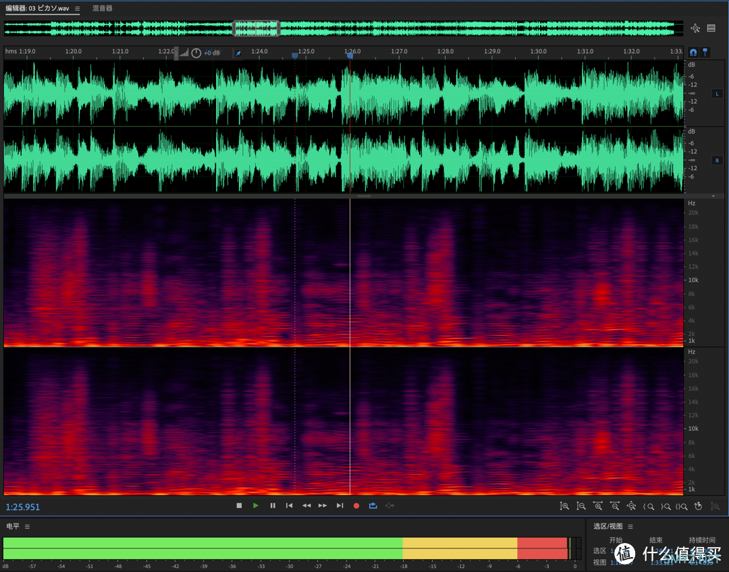
Task: Click the upper Hz frequency scale label
Action: [x=692, y=204]
